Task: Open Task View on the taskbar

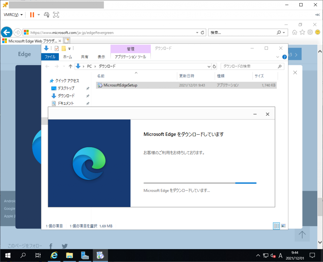Action: pyautogui.click(x=38, y=256)
